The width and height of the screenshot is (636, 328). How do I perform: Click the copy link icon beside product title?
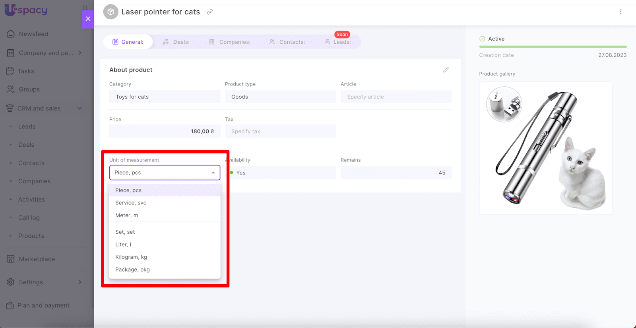[x=210, y=12]
